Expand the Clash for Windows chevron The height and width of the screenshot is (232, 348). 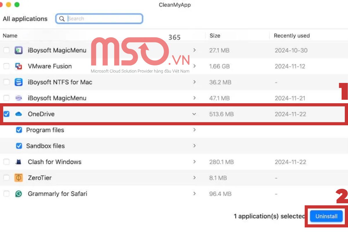coord(194,162)
